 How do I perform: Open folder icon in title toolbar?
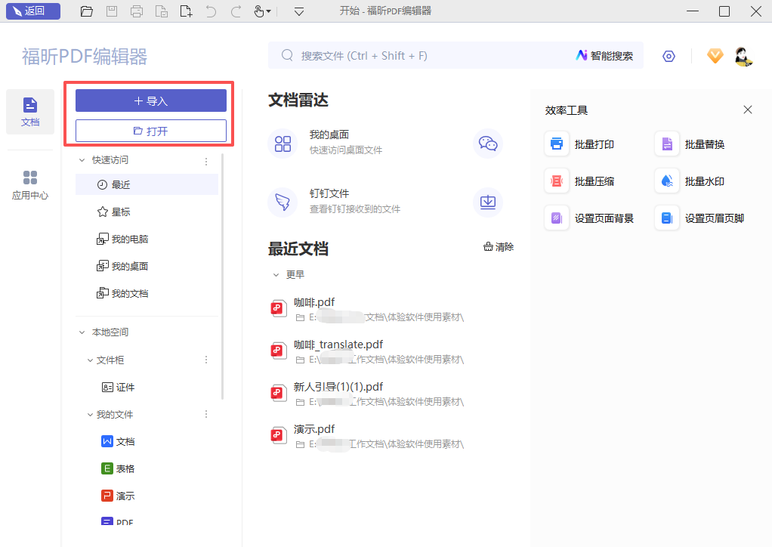point(87,11)
